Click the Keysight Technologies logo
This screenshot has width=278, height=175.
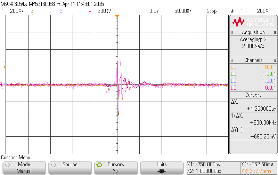[x=253, y=22]
